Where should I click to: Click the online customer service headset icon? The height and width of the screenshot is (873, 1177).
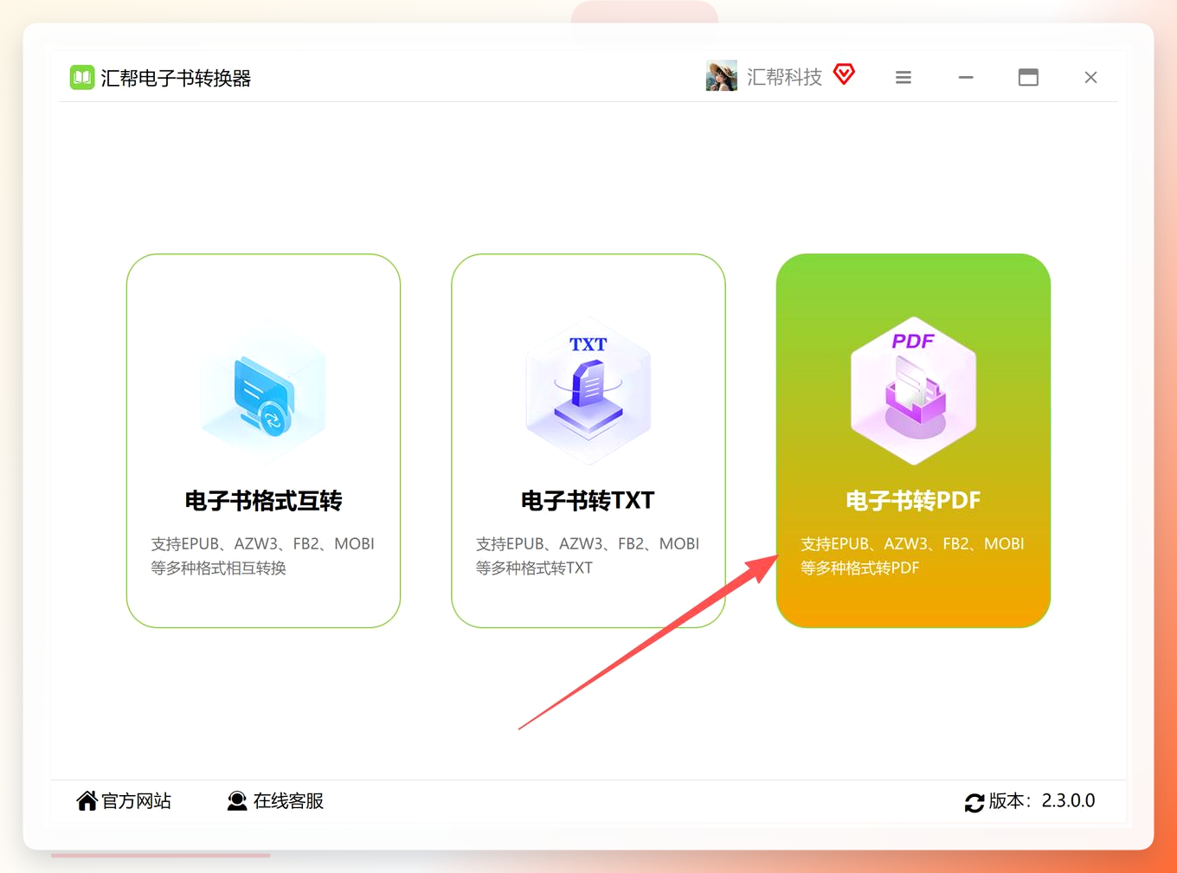(x=237, y=801)
